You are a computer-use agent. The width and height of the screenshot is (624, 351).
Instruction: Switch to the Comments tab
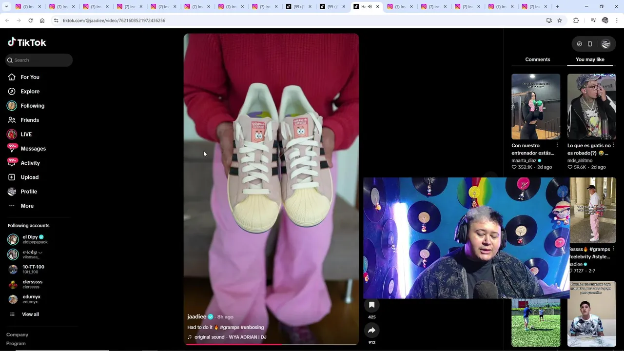point(538,59)
